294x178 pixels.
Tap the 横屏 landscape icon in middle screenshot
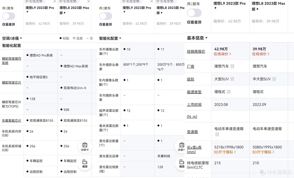coord(181,164)
